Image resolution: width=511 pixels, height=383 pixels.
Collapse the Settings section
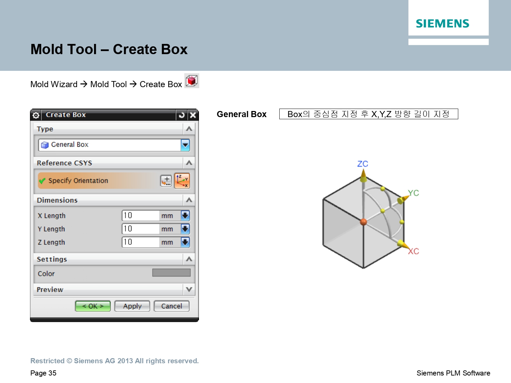click(x=189, y=259)
